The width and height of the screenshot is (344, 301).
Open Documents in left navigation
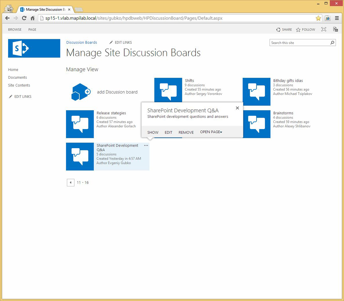[18, 78]
